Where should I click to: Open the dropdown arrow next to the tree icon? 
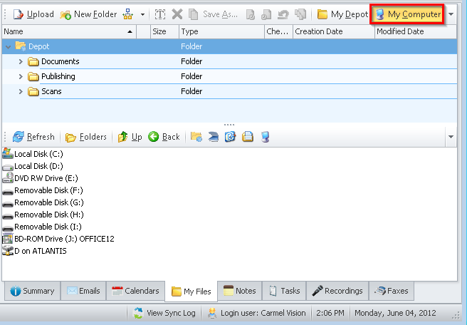coord(142,14)
